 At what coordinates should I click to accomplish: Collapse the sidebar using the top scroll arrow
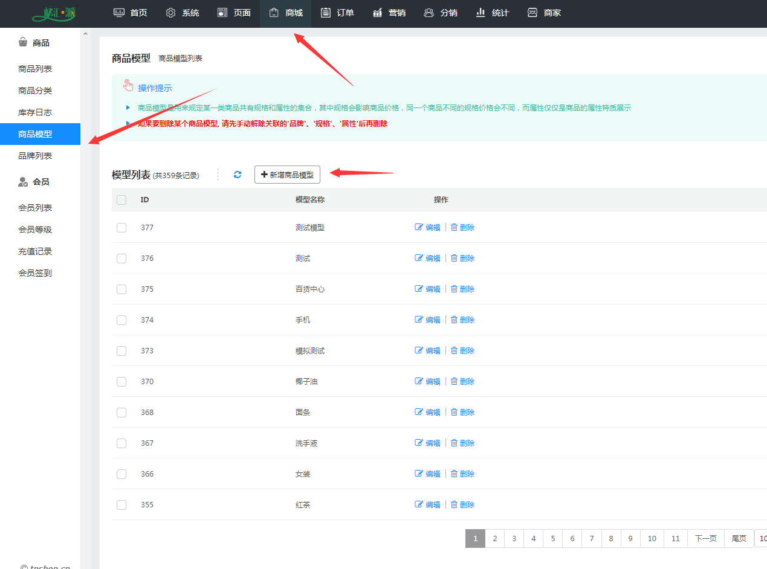pyautogui.click(x=85, y=33)
